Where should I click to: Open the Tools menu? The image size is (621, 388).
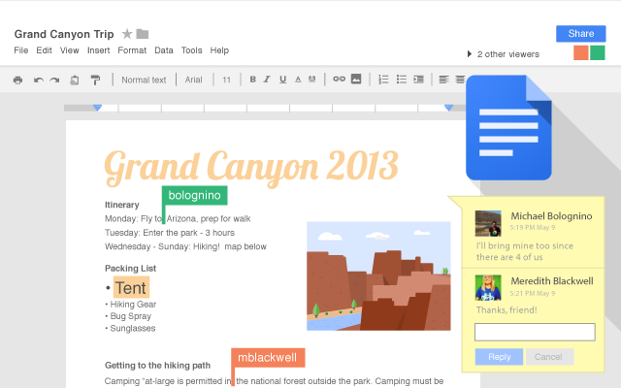pos(192,50)
